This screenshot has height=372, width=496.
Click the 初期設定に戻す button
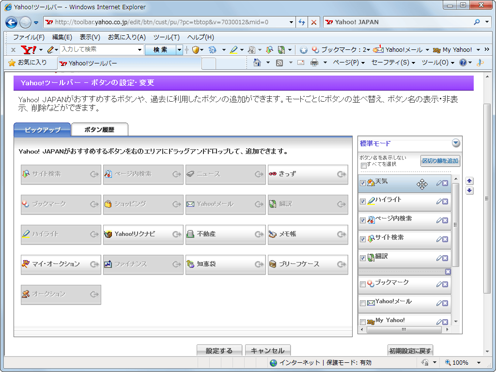(x=410, y=351)
